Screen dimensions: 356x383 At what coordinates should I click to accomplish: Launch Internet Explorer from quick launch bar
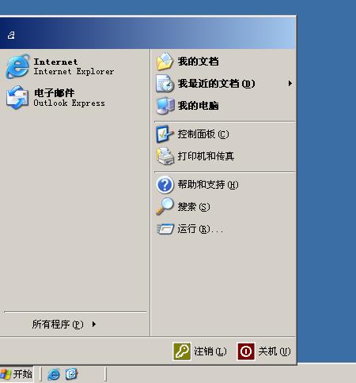(x=54, y=374)
